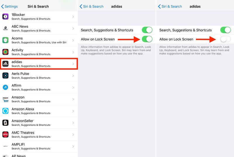This screenshot has width=234, height=157.
Task: Select the Activity rings icon
Action: [5, 52]
